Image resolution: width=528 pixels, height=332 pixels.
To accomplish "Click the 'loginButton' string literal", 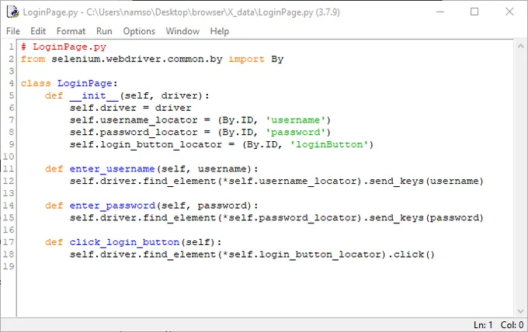I will [x=329, y=144].
